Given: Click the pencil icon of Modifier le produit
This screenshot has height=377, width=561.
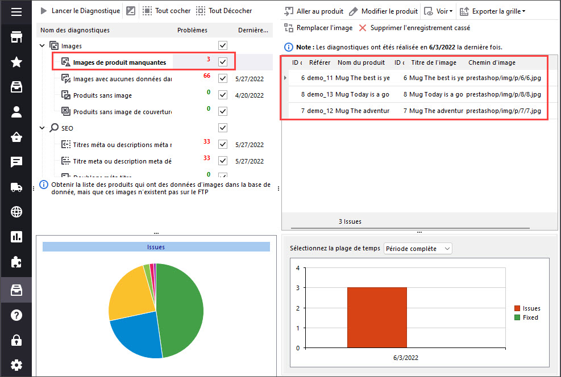Looking at the screenshot, I should [353, 11].
